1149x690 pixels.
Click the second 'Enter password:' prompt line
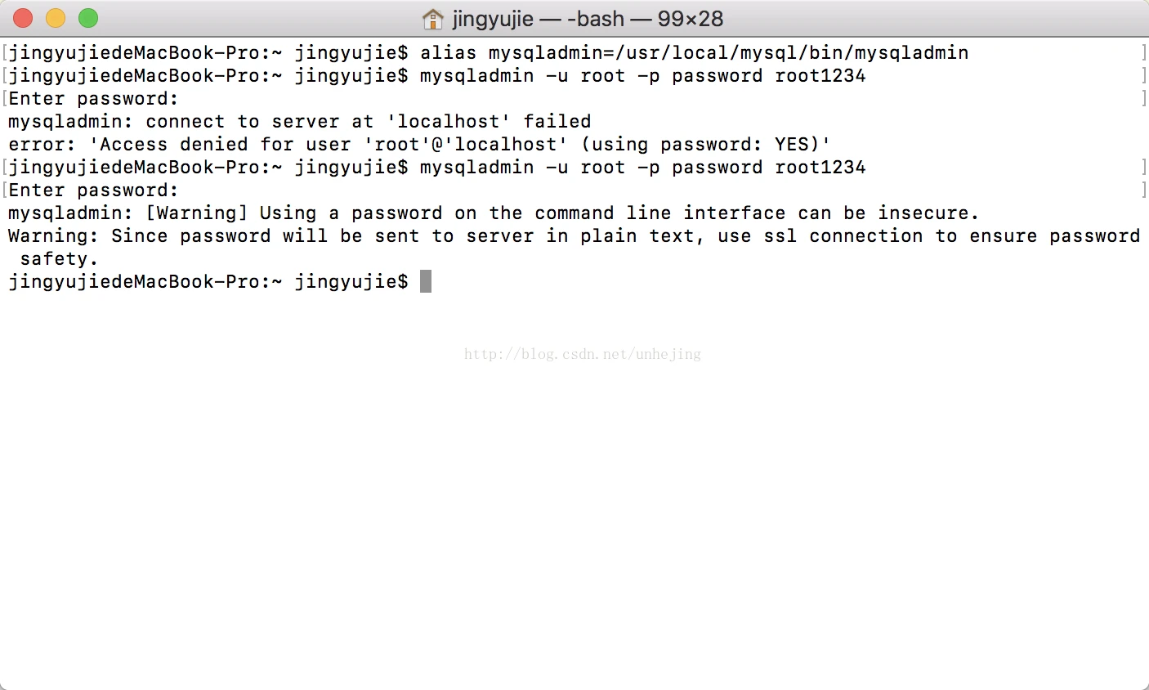[93, 190]
